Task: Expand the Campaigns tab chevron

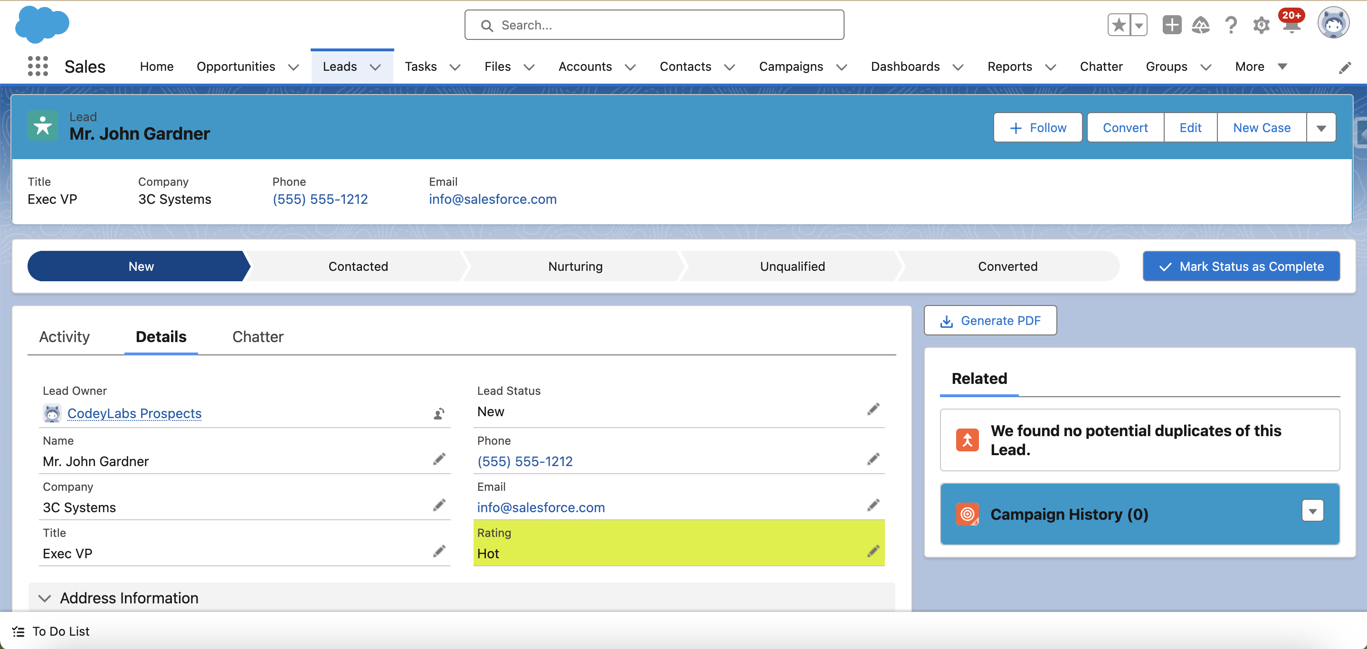Action: coord(841,67)
